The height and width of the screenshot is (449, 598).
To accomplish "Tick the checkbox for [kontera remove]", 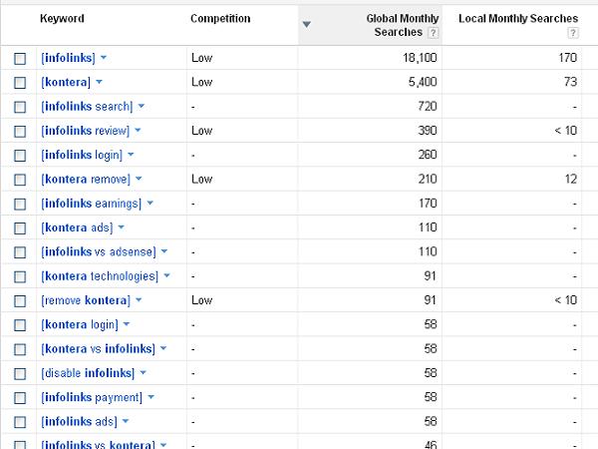I will tap(20, 180).
